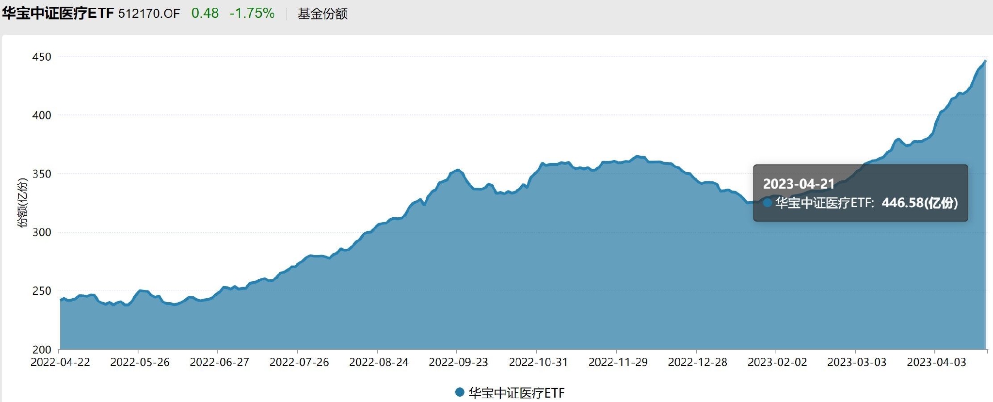
Task: Click the y-axis value 350
Action: coord(41,174)
